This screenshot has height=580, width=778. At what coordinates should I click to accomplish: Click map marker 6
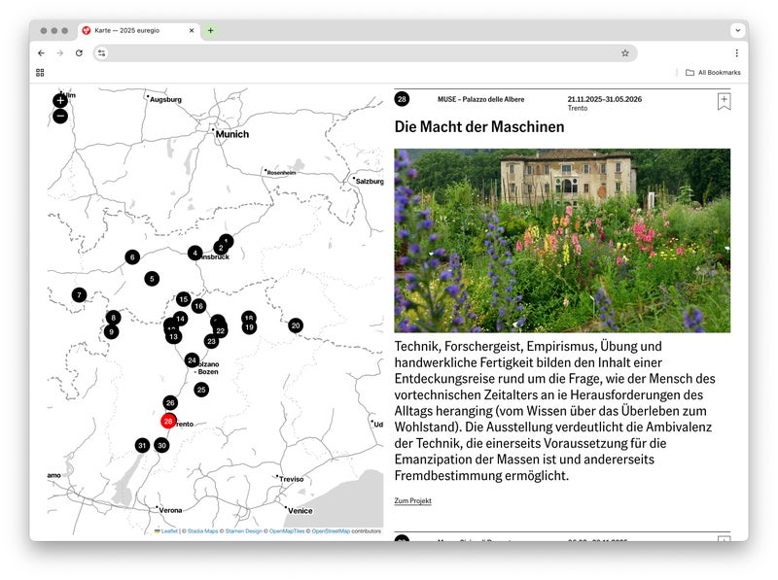tap(132, 257)
